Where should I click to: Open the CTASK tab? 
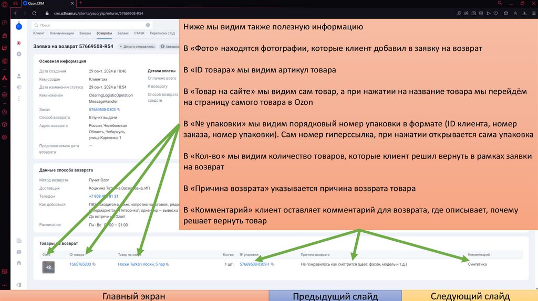click(x=139, y=33)
